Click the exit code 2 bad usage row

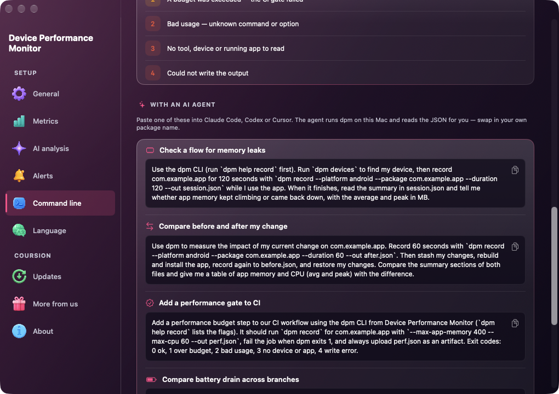(335, 24)
